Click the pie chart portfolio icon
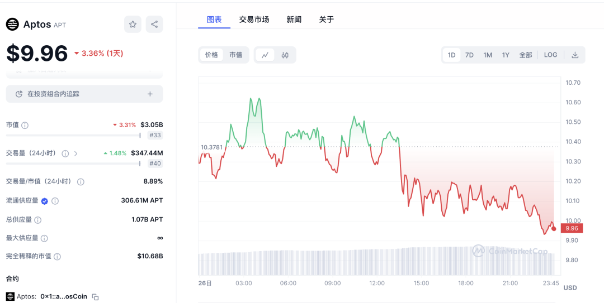Viewport: 604px width, 303px height. (18, 94)
